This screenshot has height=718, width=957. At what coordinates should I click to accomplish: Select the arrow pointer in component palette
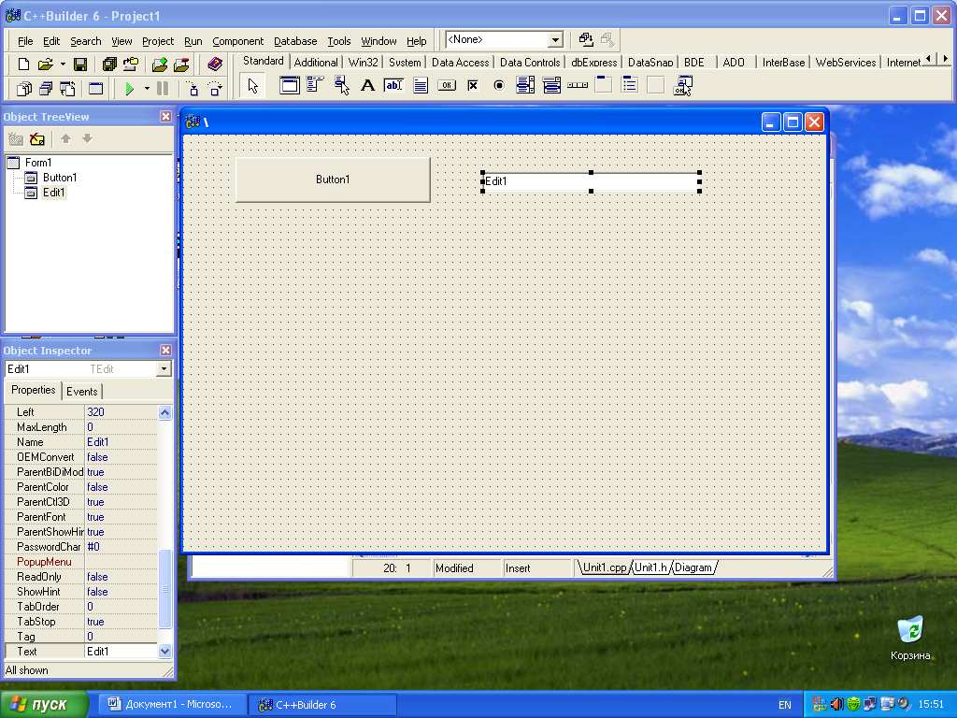252,86
